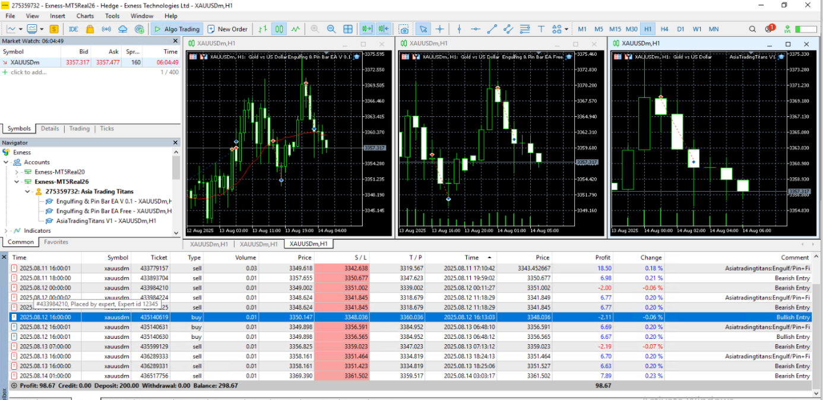Click the chart templates icon

click(32, 28)
